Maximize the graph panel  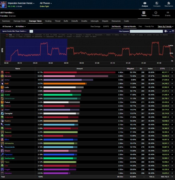[x=173, y=31]
